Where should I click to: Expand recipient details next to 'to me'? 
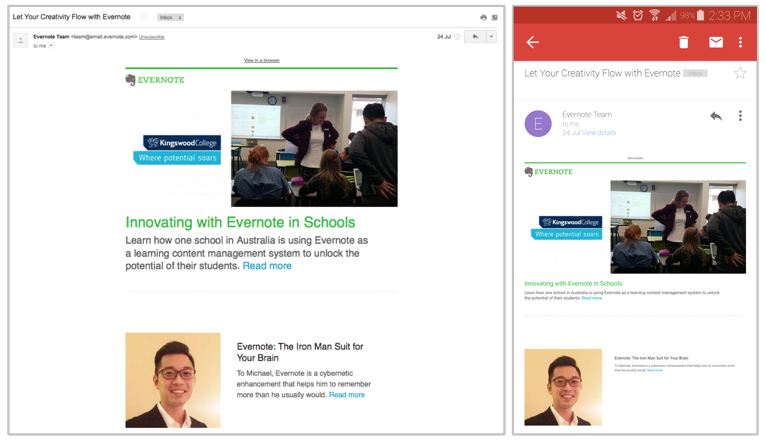coord(51,46)
